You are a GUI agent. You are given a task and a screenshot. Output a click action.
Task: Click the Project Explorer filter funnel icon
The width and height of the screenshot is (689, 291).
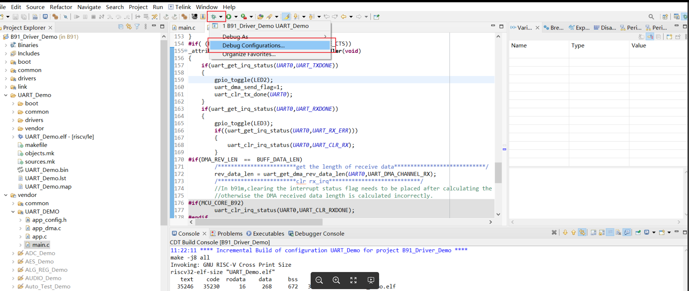point(137,27)
